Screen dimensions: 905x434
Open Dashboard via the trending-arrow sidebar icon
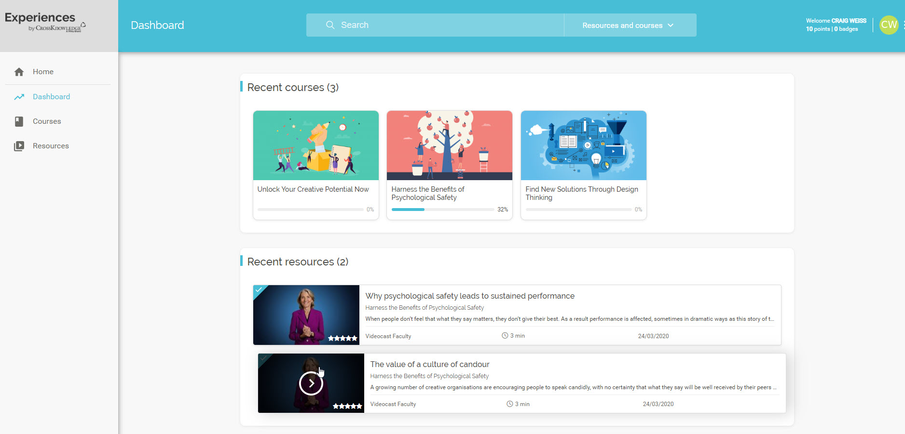19,96
